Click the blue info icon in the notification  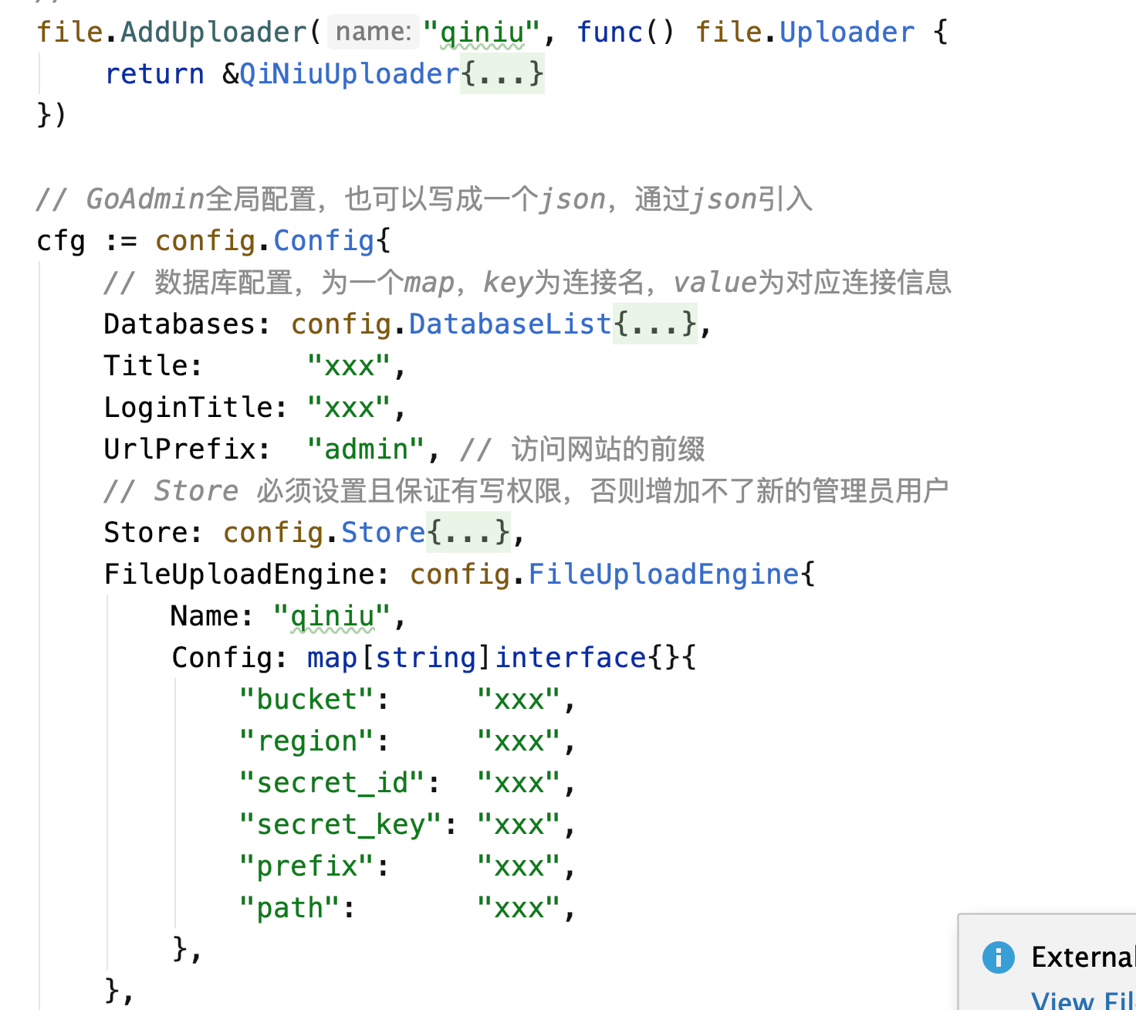pos(998,957)
